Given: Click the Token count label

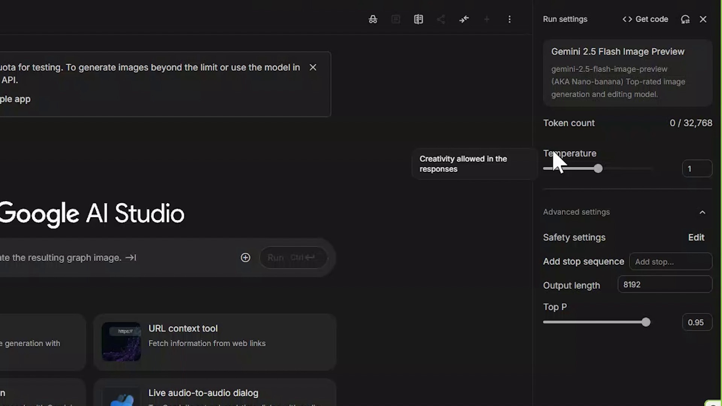Looking at the screenshot, I should [x=569, y=123].
